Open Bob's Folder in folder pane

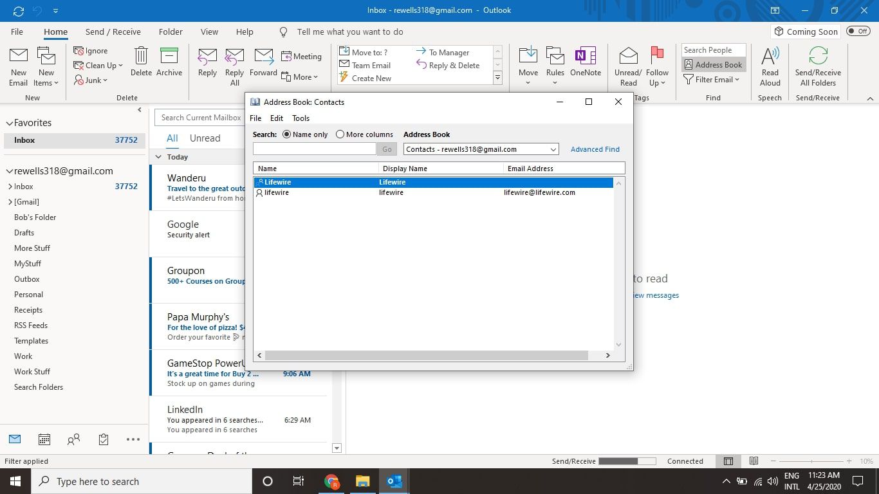[35, 217]
